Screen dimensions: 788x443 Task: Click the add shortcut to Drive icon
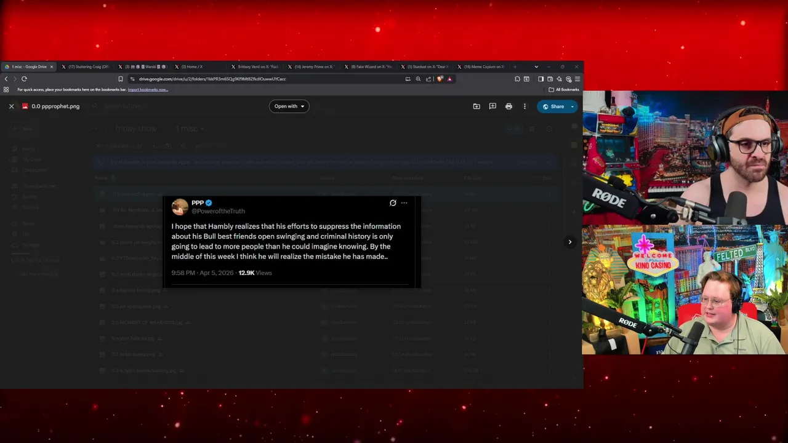476,106
